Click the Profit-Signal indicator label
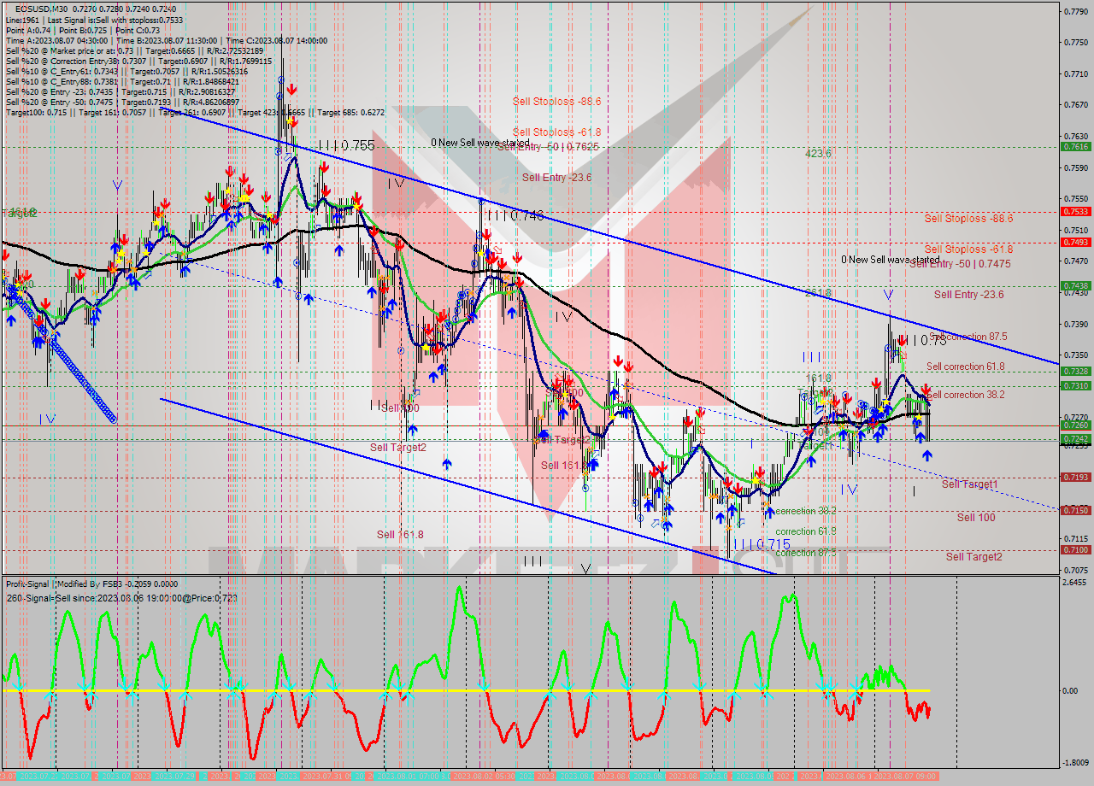The height and width of the screenshot is (786, 1094). (27, 584)
